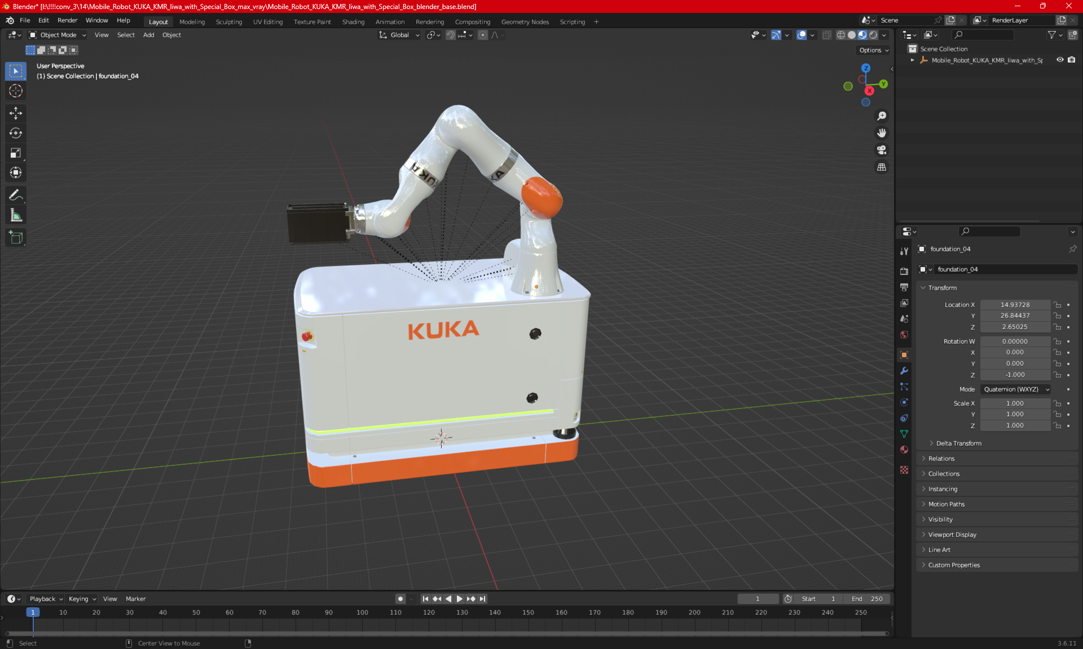
Task: Open the Tool properties tab
Action: [904, 251]
